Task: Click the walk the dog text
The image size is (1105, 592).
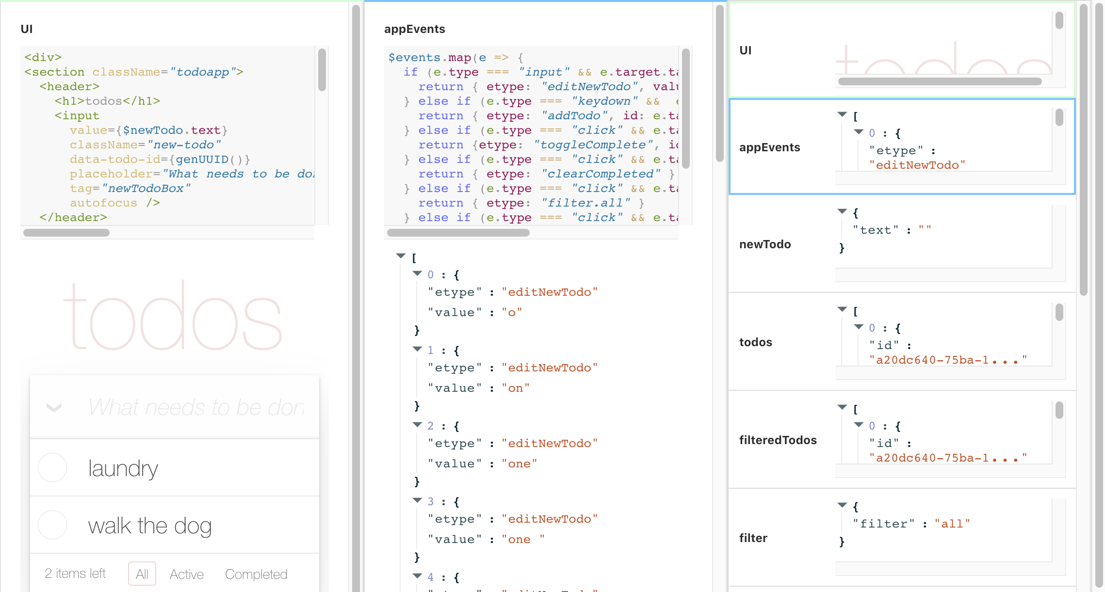Action: [x=150, y=526]
